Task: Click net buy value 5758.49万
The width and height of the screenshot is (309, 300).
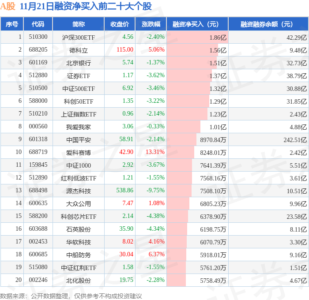Action: coord(213,281)
